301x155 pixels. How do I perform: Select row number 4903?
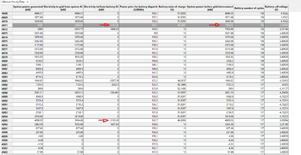pos(5,152)
